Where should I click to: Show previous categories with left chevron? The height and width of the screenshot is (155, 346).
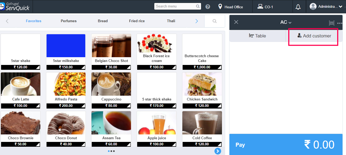[x=7, y=21]
